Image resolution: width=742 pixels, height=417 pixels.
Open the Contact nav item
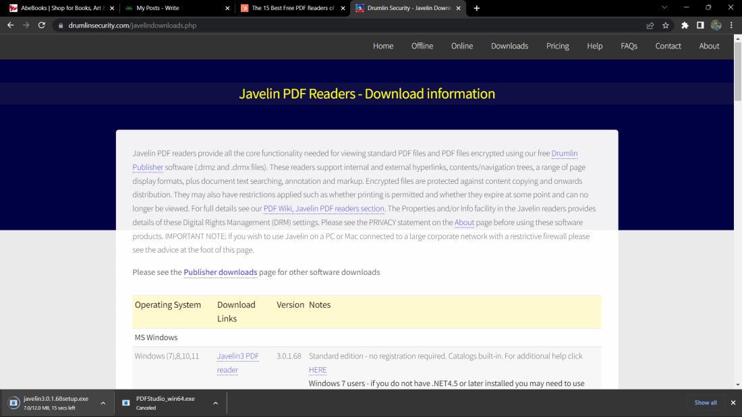pyautogui.click(x=668, y=46)
